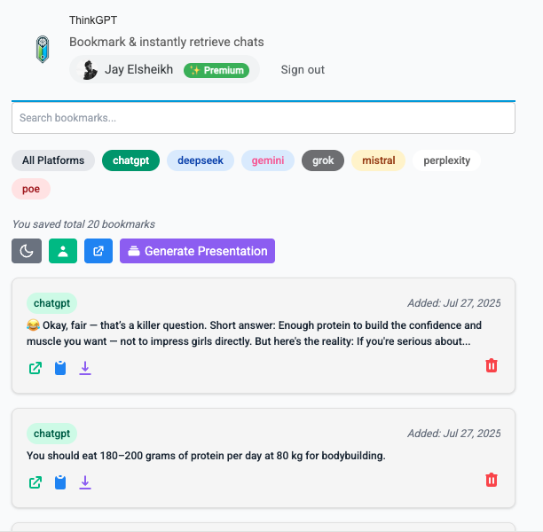The width and height of the screenshot is (543, 532).
Task: Copy the 180–200 grams protein bookmark
Action: point(60,482)
